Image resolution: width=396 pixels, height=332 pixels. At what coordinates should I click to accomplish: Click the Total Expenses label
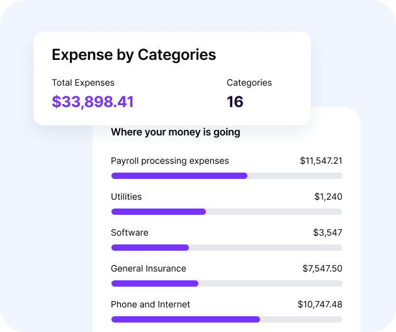point(83,83)
